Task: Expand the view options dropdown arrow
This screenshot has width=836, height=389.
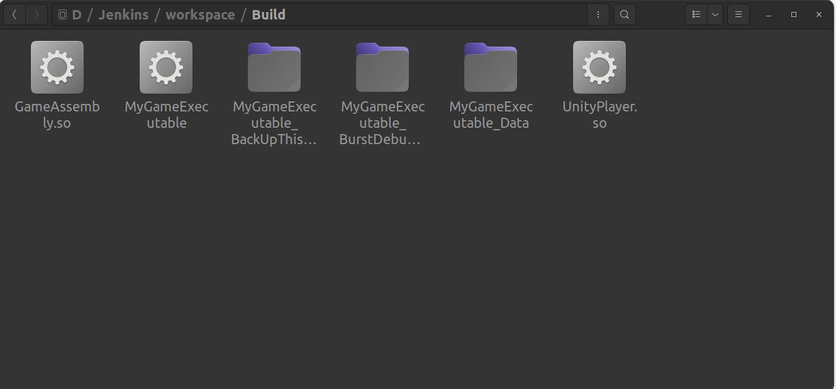Action: click(x=715, y=14)
